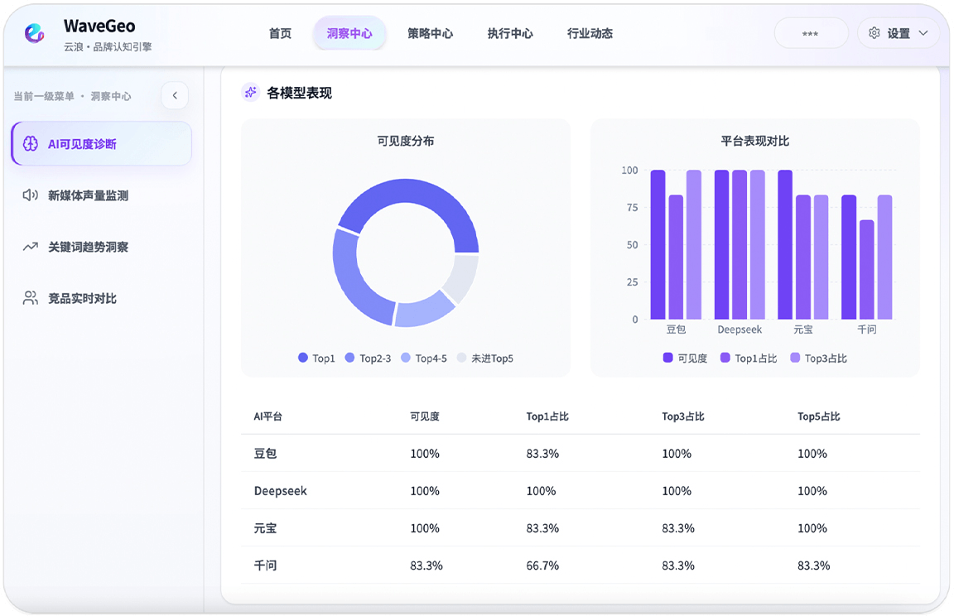Click the Top2-3 legend color dot
This screenshot has height=616, width=954.
point(350,359)
